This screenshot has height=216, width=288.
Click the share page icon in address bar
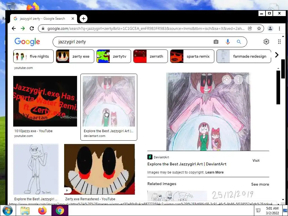click(x=250, y=28)
